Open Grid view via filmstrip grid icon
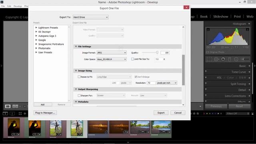Image resolution: width=256 pixels, height=144 pixels. tap(20, 114)
